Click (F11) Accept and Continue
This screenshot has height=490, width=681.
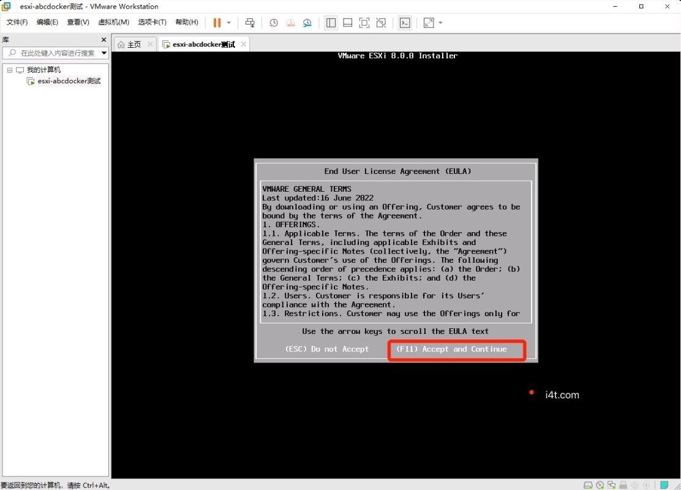452,349
